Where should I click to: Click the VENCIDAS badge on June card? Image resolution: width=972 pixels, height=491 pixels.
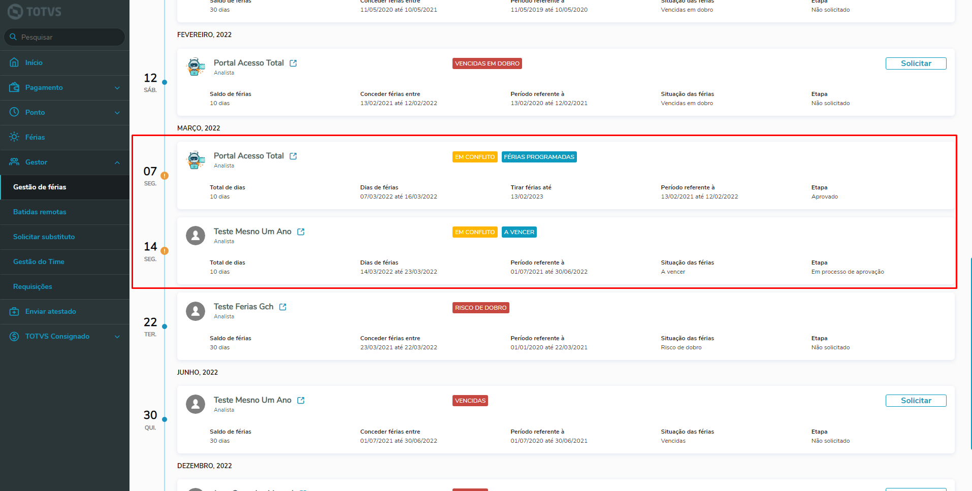470,401
